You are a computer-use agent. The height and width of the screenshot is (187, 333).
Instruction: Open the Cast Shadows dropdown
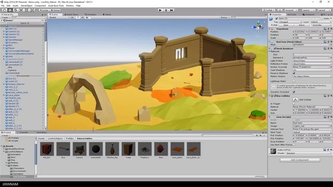pyautogui.click(x=312, y=70)
